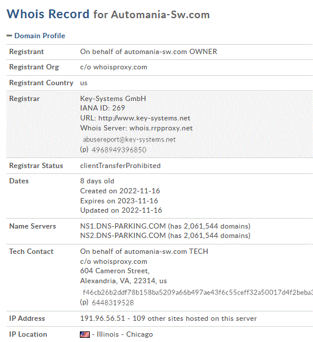Click the abusereport@key-systems.net email image
The height and width of the screenshot is (342, 313).
pyautogui.click(x=129, y=139)
